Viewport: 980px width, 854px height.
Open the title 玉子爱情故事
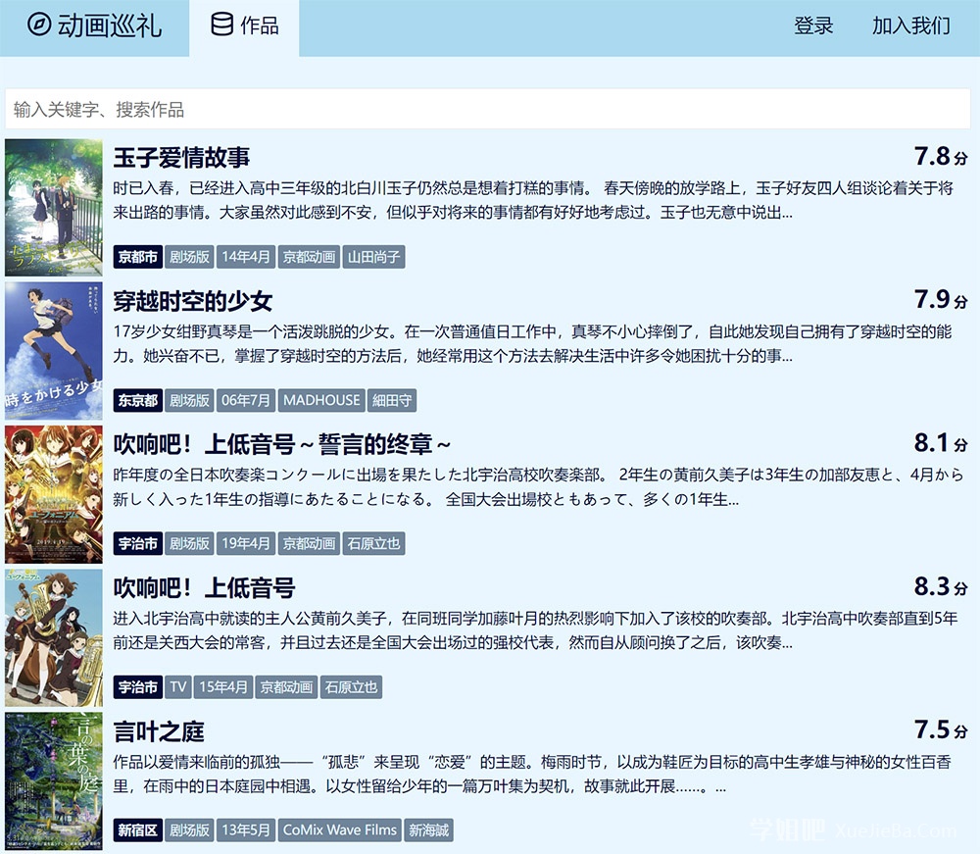coord(181,157)
